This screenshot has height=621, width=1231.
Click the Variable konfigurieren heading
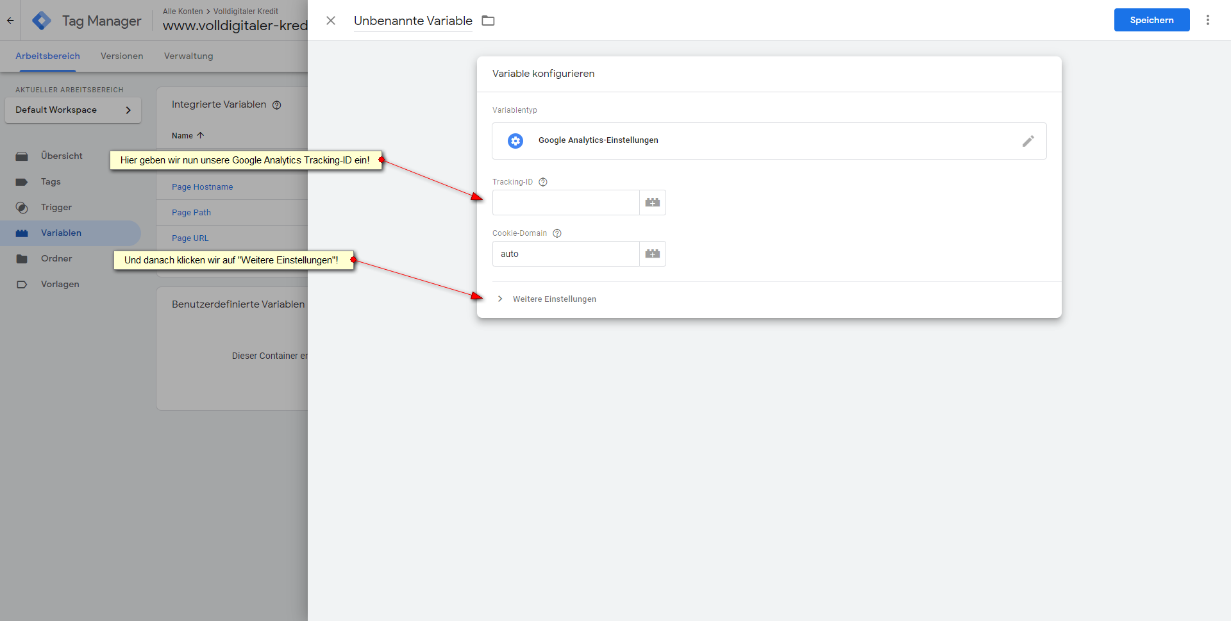pos(543,74)
